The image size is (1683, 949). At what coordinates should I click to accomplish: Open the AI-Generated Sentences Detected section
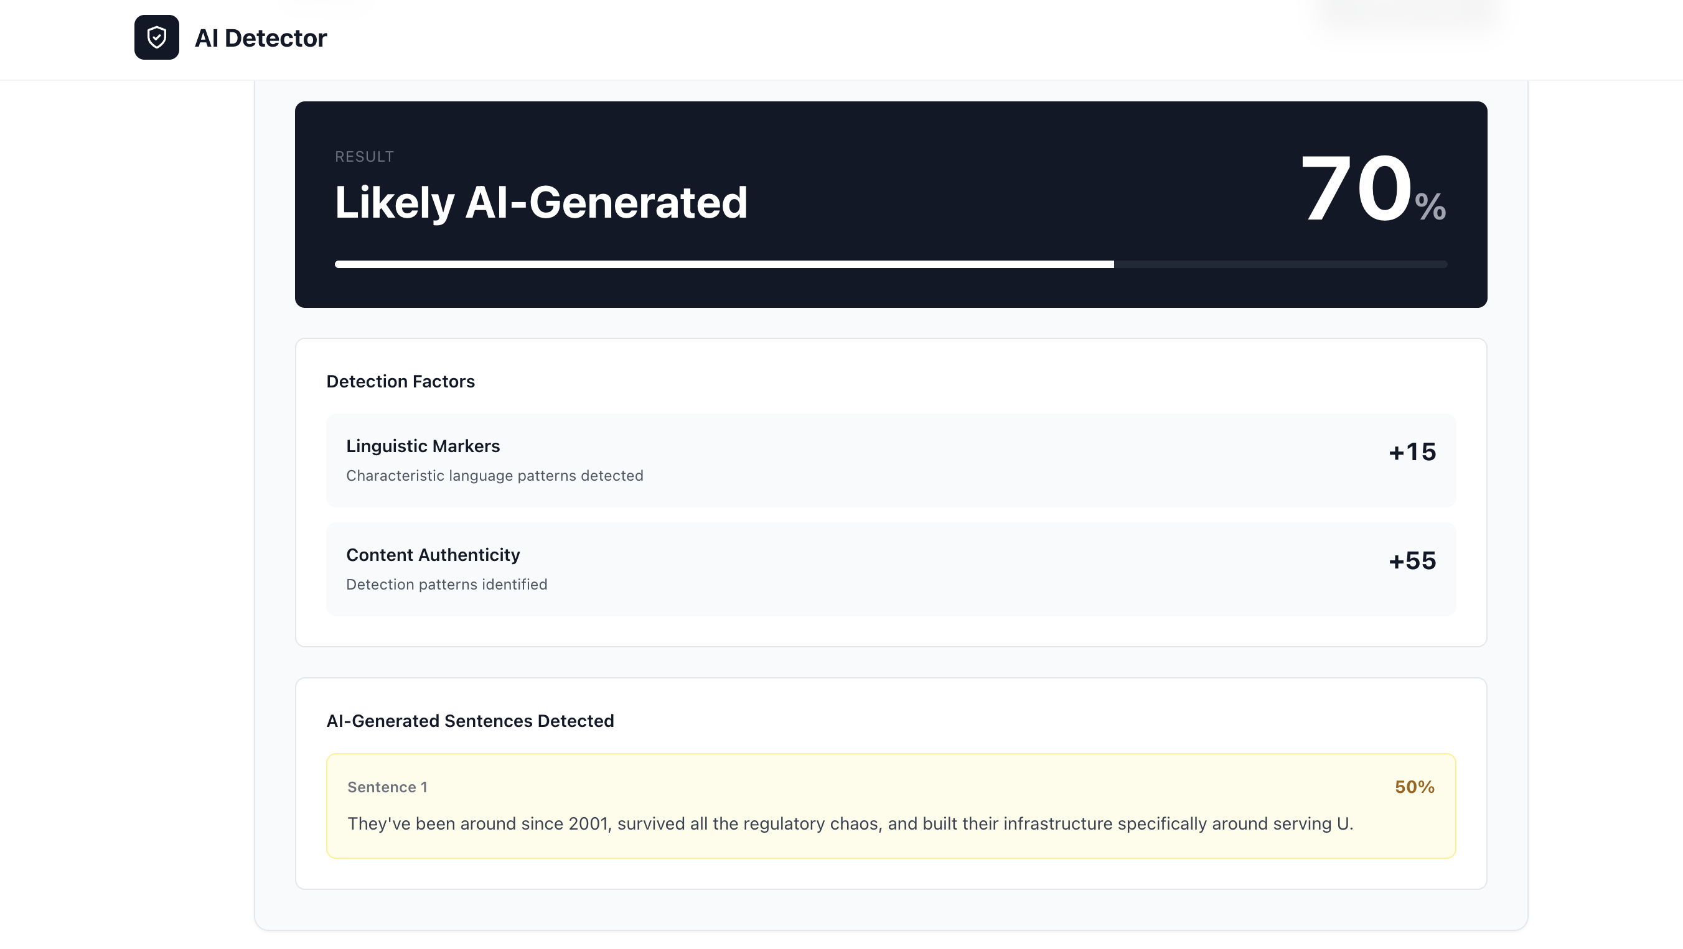471,721
